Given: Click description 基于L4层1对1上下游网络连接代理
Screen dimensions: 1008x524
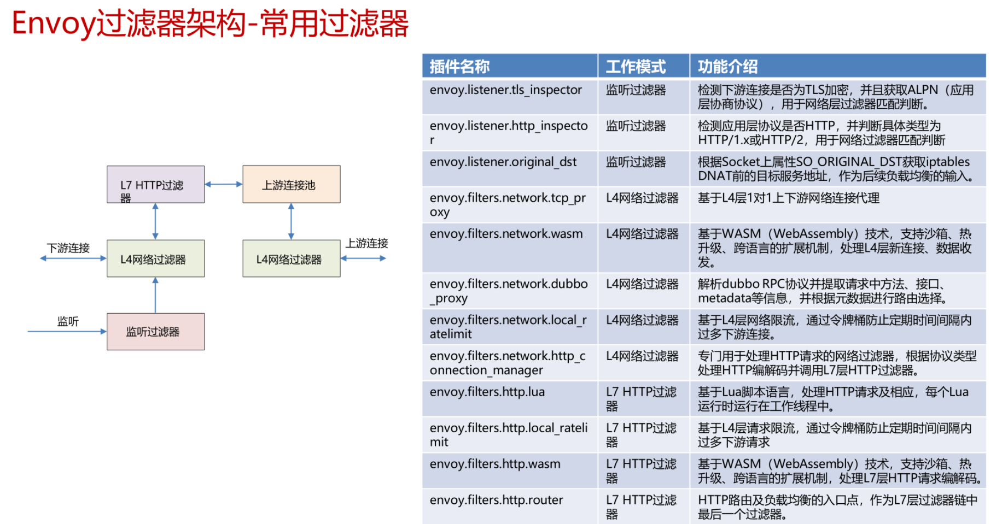Looking at the screenshot, I should click(838, 205).
